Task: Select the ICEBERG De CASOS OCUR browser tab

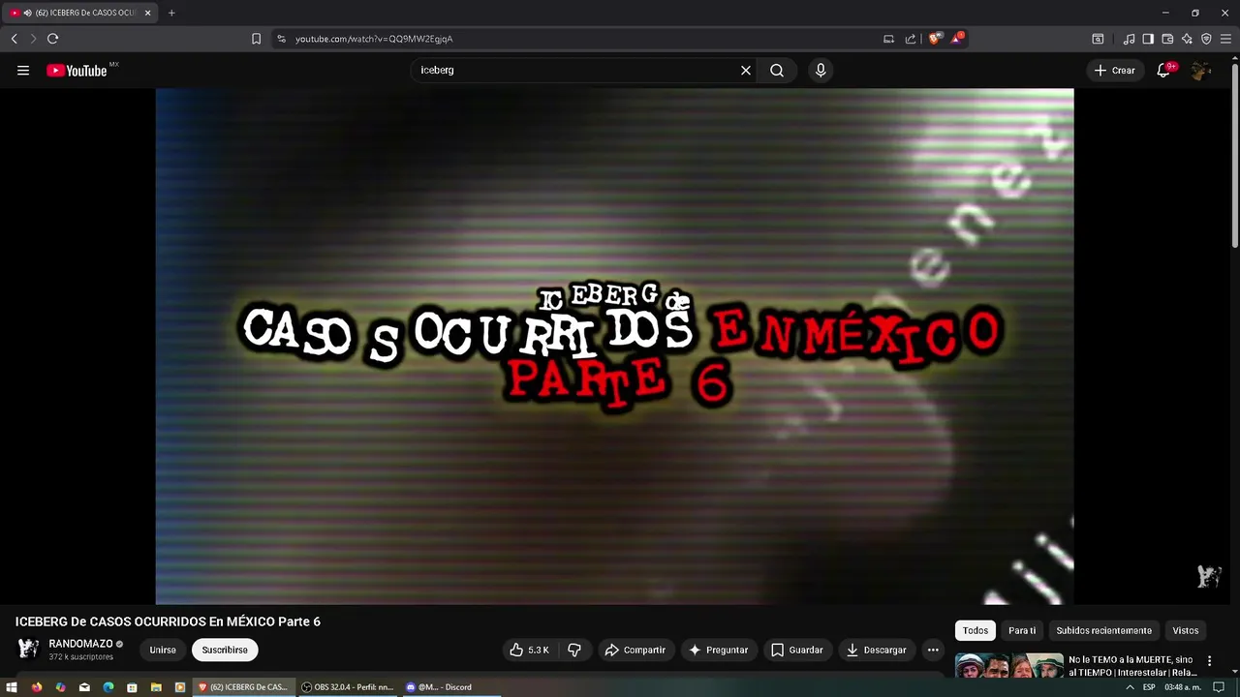Action: click(79, 13)
